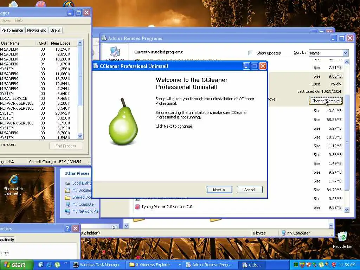Click the system tray clock 11:56 AM
360x270 pixels.
tap(347, 265)
